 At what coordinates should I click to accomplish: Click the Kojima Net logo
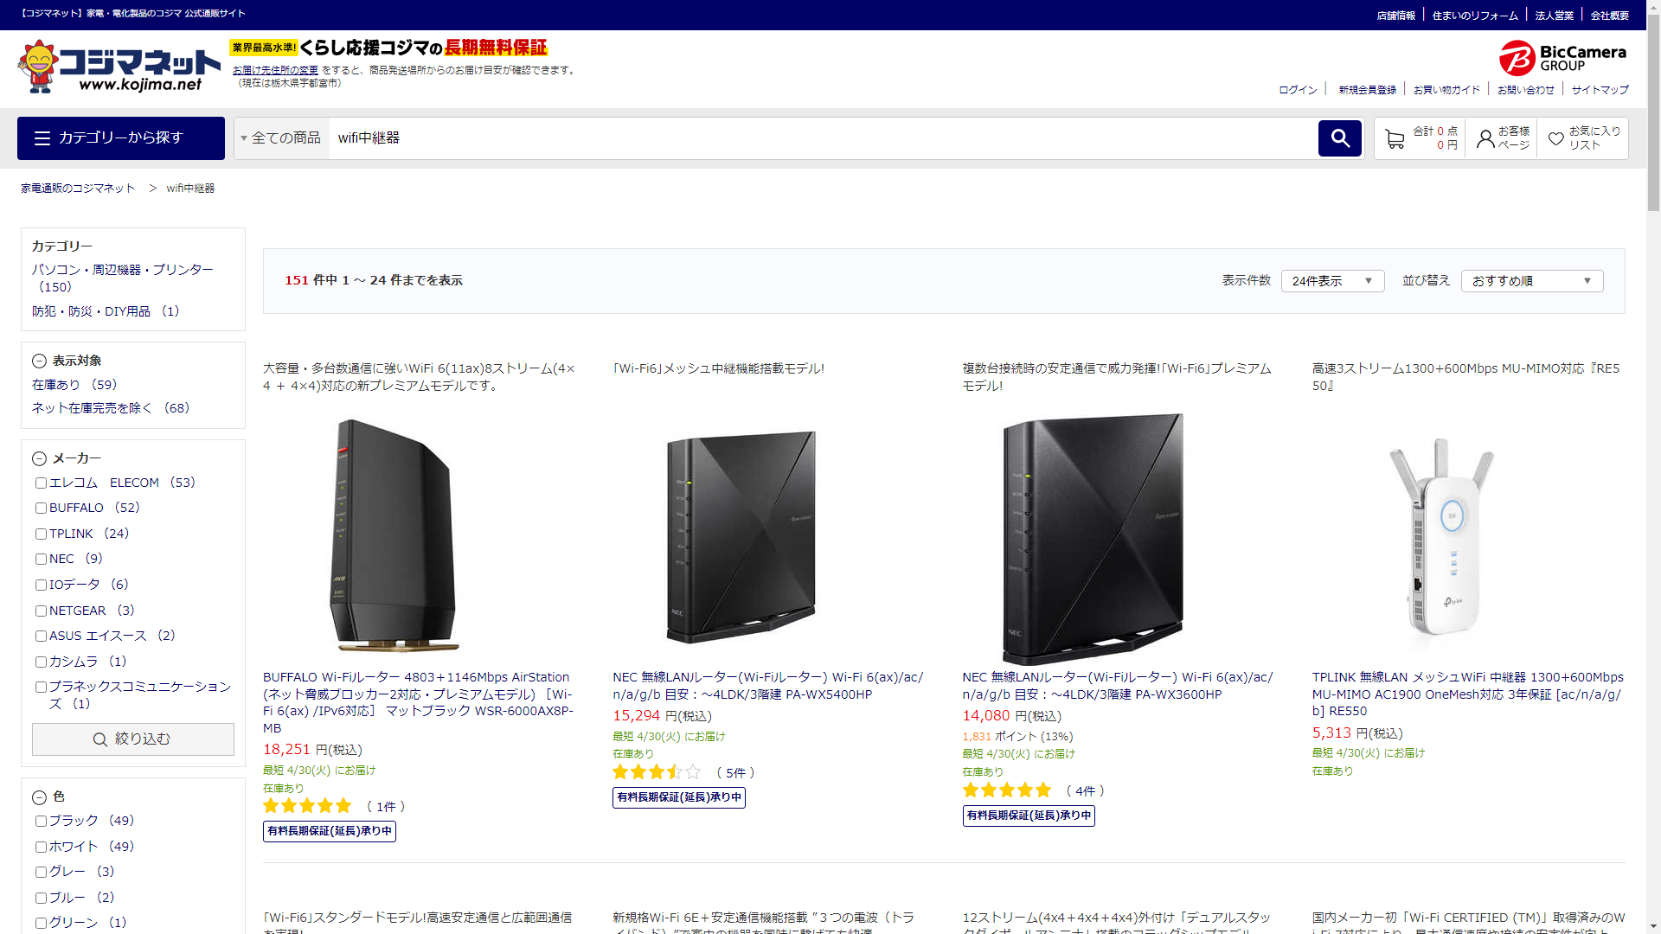(119, 67)
